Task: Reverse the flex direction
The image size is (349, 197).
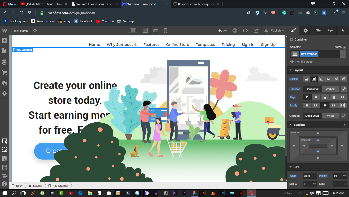Action: [x=344, y=89]
